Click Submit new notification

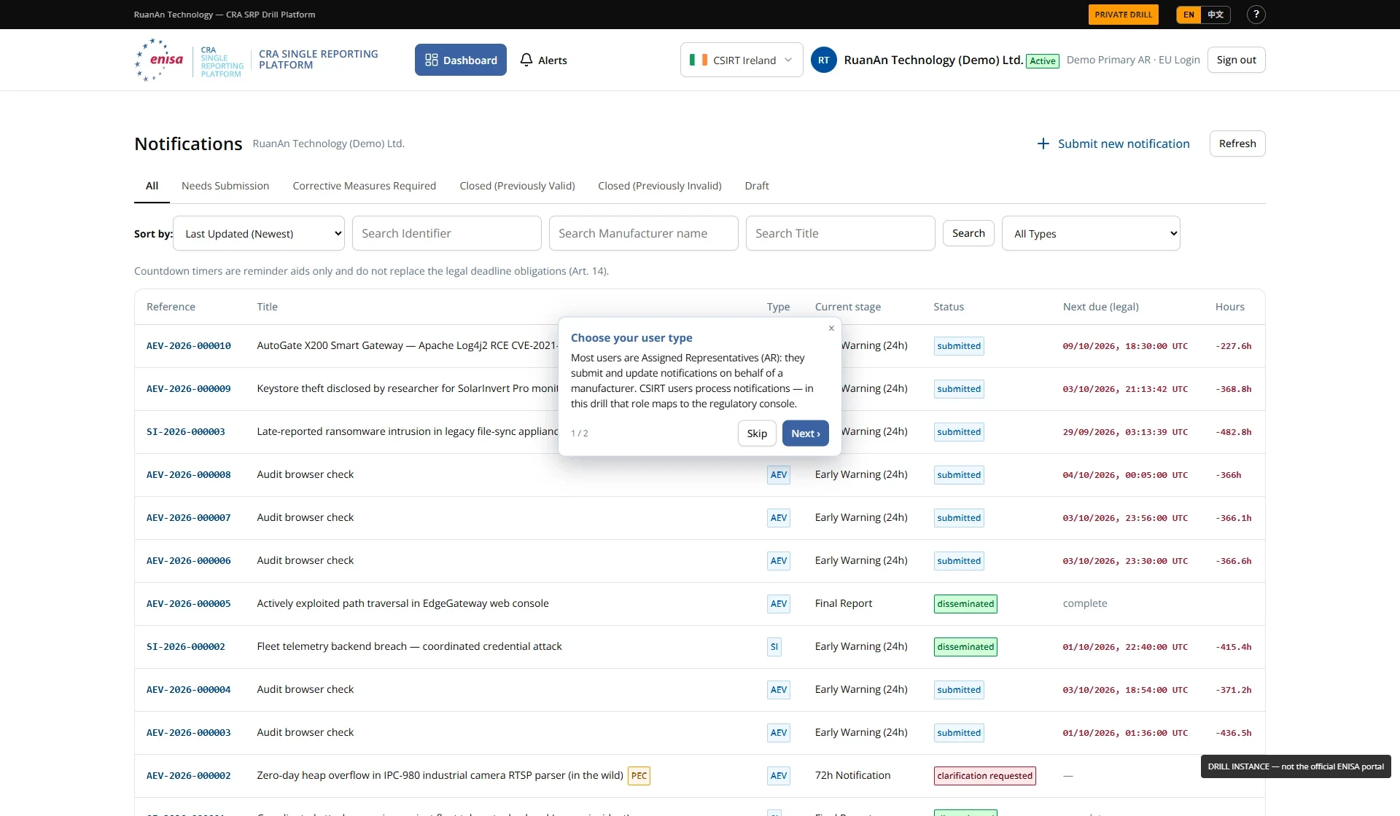[x=1113, y=144]
